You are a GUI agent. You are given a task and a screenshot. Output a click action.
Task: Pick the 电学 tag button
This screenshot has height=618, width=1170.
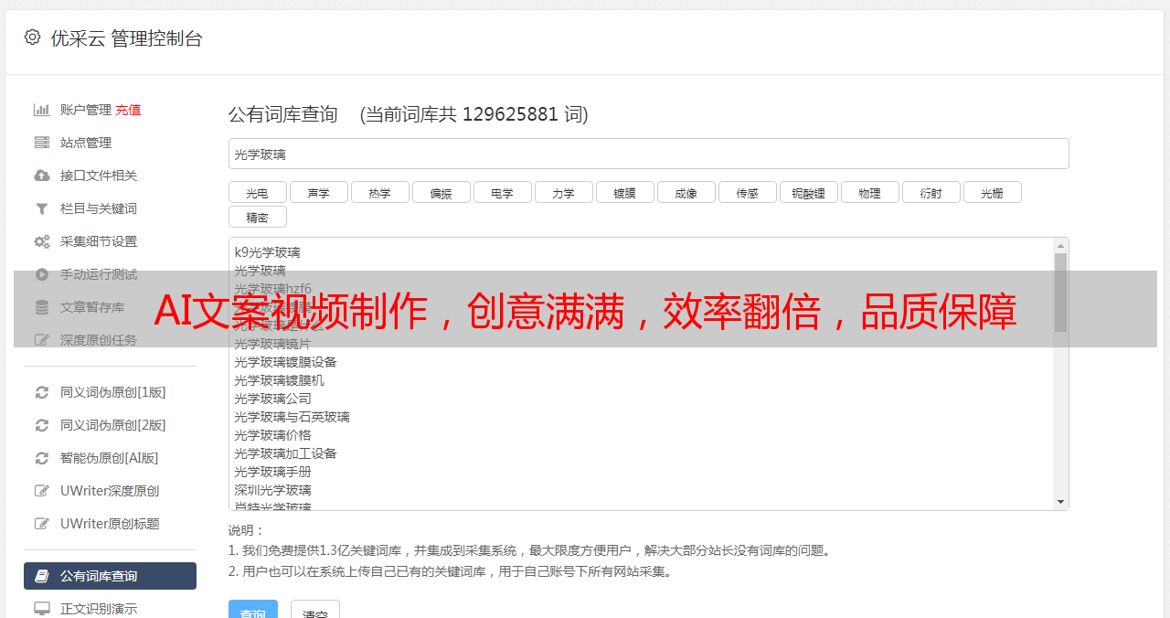(502, 192)
